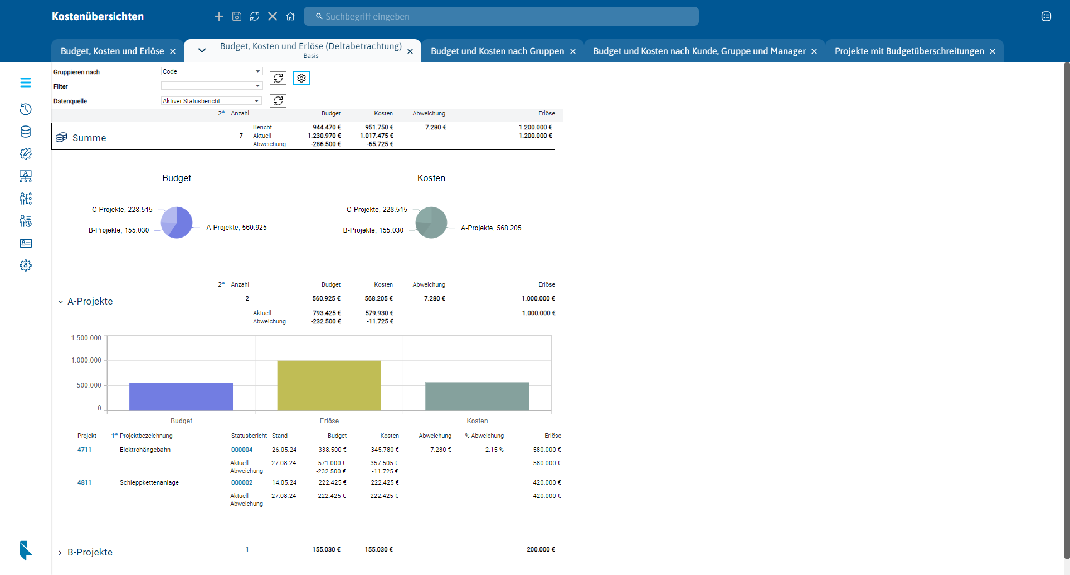This screenshot has width=1070, height=575.
Task: Open the Filter dropdown
Action: pos(212,86)
